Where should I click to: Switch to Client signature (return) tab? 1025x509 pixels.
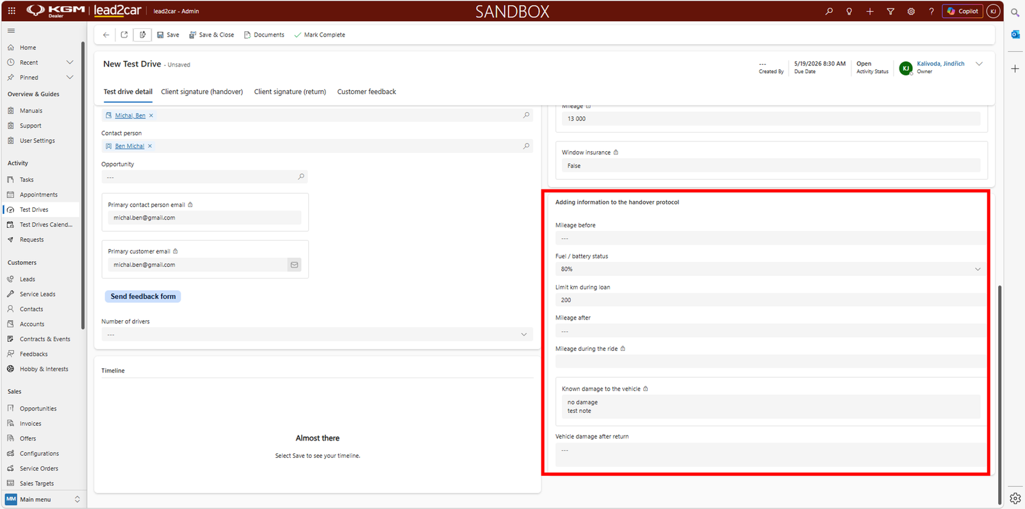(290, 92)
